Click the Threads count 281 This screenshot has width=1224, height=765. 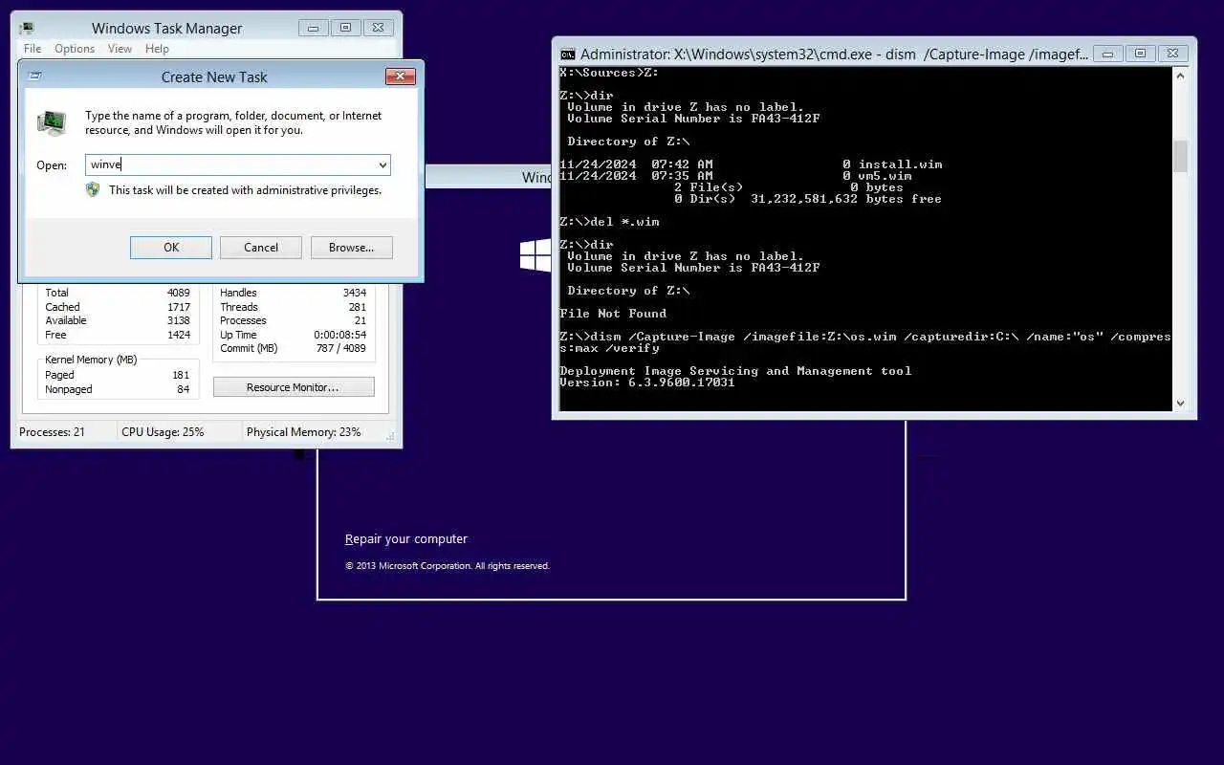(358, 307)
